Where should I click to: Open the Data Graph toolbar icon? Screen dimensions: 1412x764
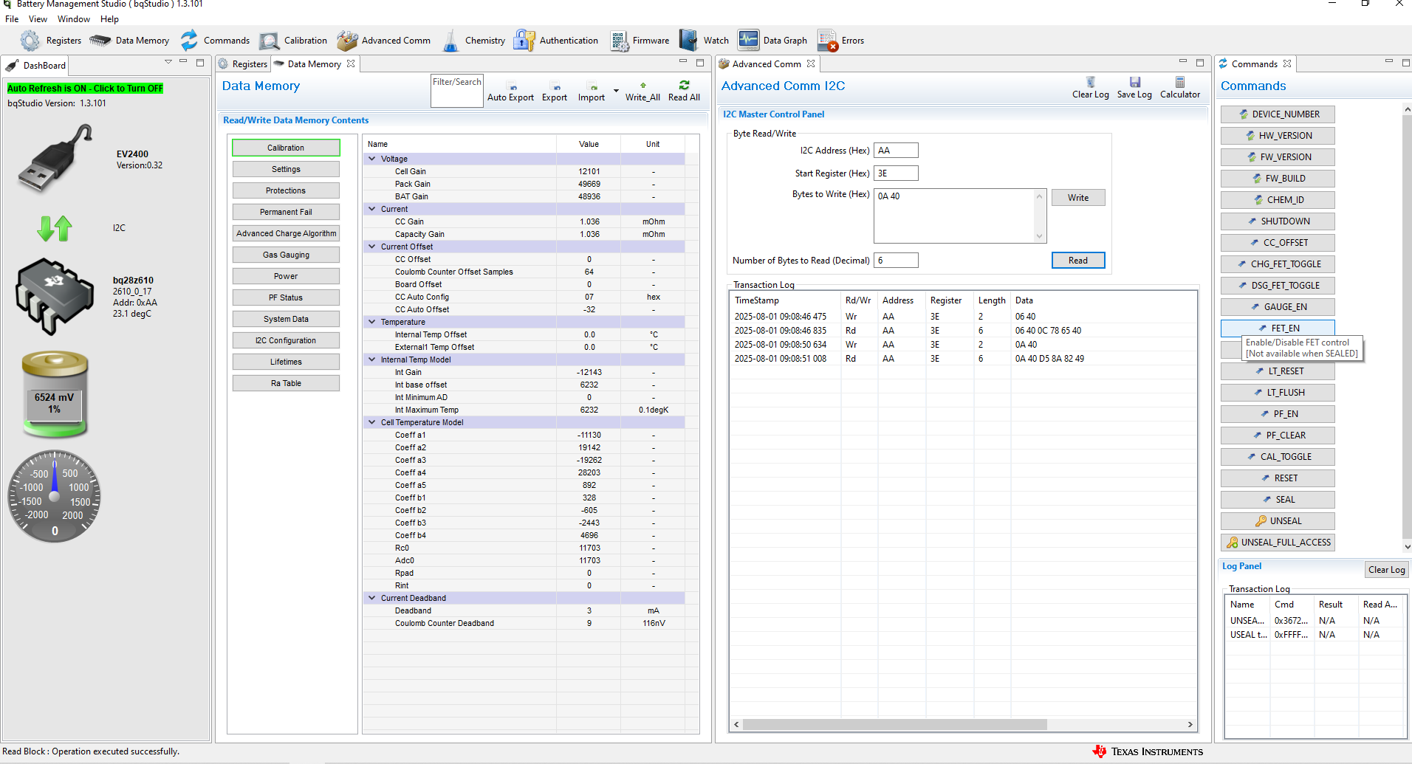coord(749,40)
